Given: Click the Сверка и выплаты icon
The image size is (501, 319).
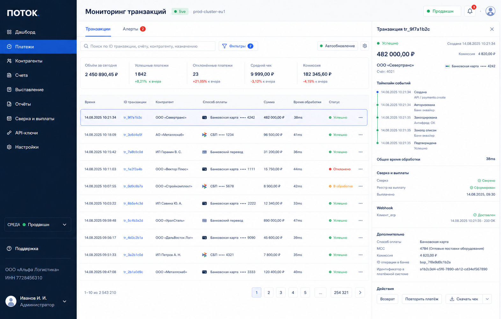Looking at the screenshot, I should [x=9, y=119].
